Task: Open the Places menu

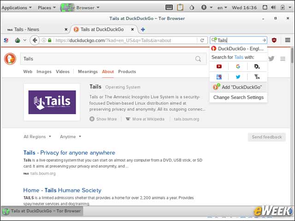Action: point(47,8)
